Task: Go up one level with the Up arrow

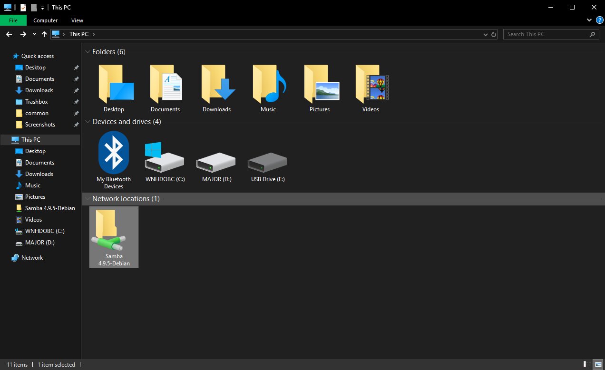Action: tap(44, 34)
